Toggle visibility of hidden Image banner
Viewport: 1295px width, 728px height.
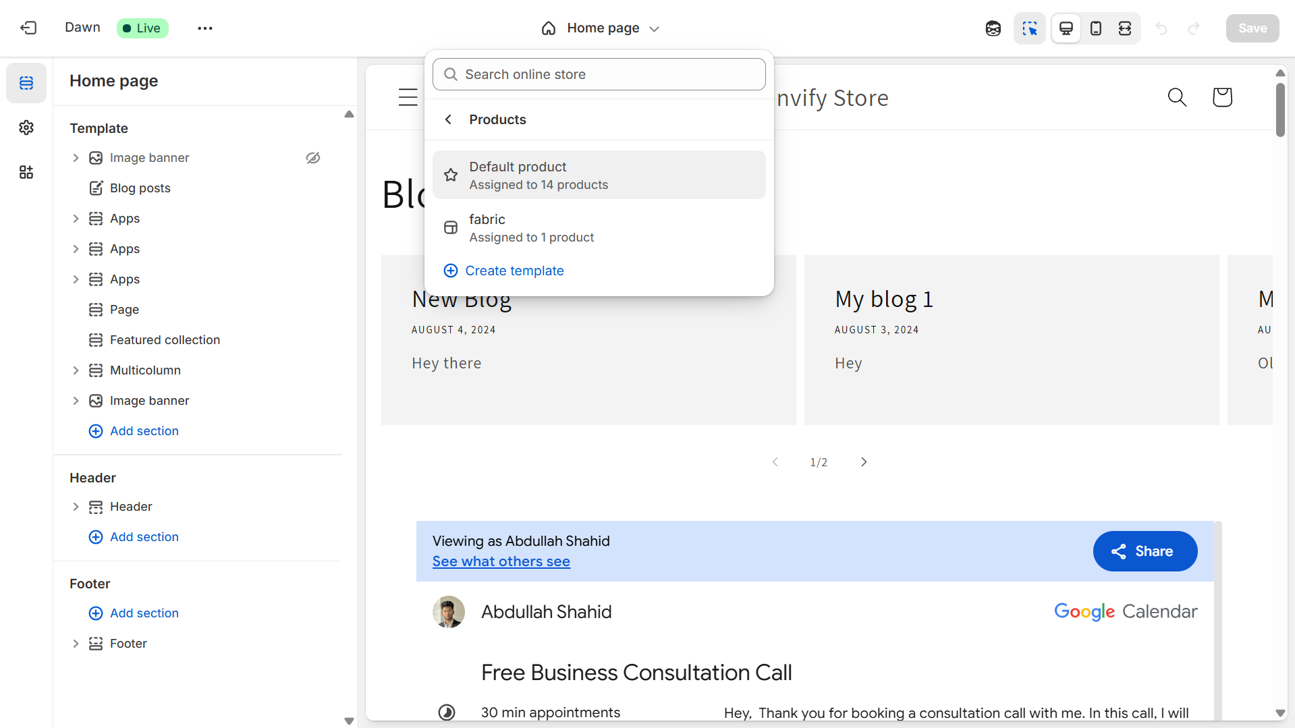pyautogui.click(x=313, y=158)
